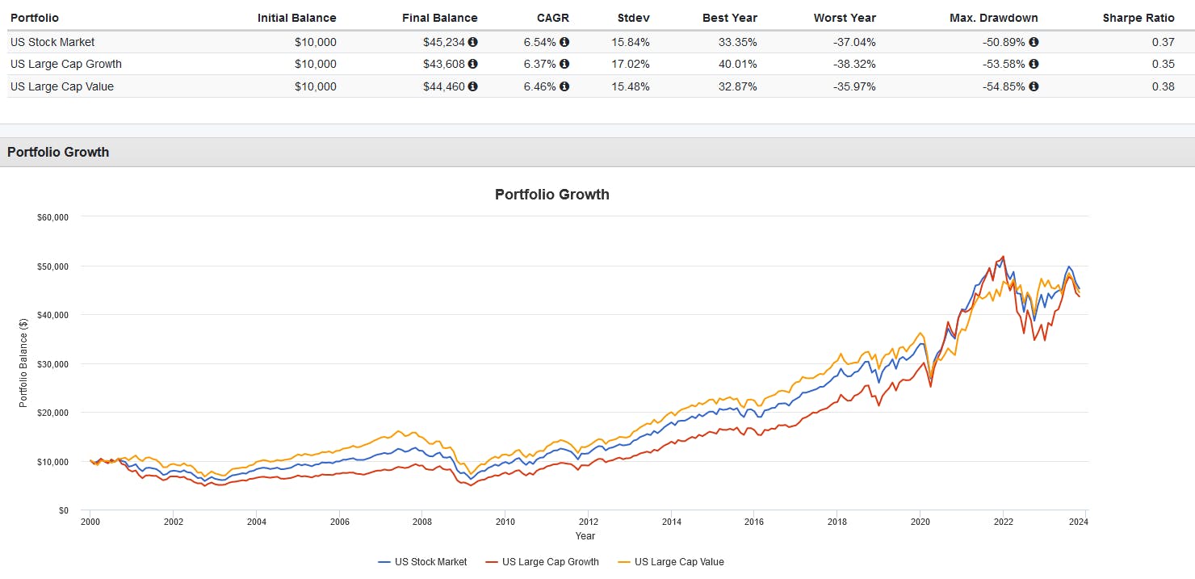Click US Large Cap Value name in table
Screen dimensions: 1195x579
coord(62,86)
